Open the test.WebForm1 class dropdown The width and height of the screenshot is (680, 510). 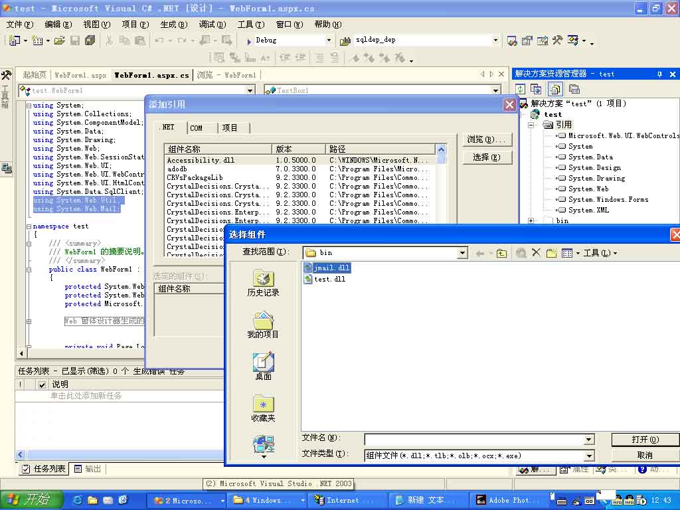[250, 90]
